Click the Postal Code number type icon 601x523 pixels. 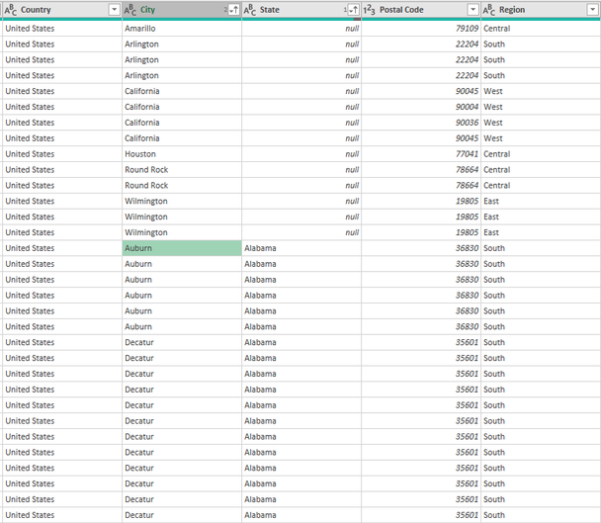pyautogui.click(x=369, y=10)
